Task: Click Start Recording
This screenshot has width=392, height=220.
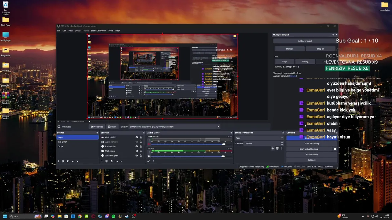Action: click(312, 144)
